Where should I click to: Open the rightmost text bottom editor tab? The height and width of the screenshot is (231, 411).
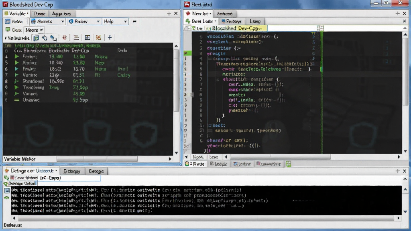pos(269,164)
